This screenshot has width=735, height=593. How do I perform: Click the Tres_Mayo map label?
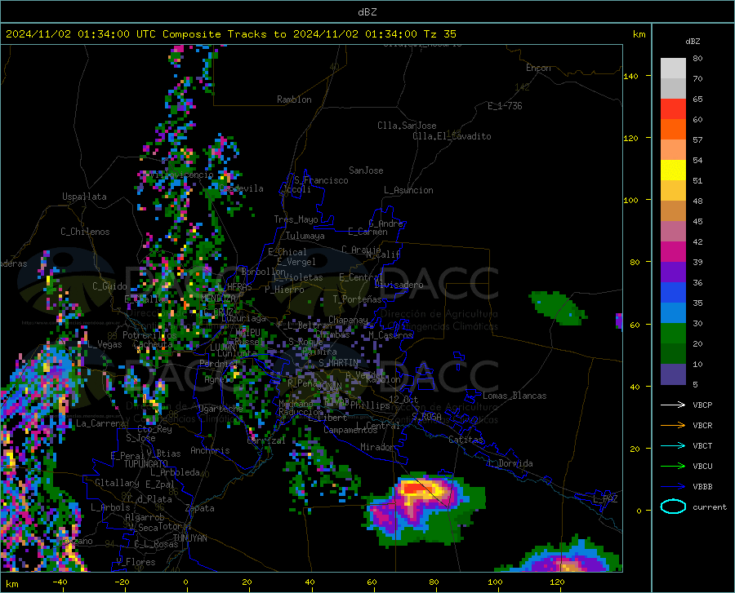[296, 219]
